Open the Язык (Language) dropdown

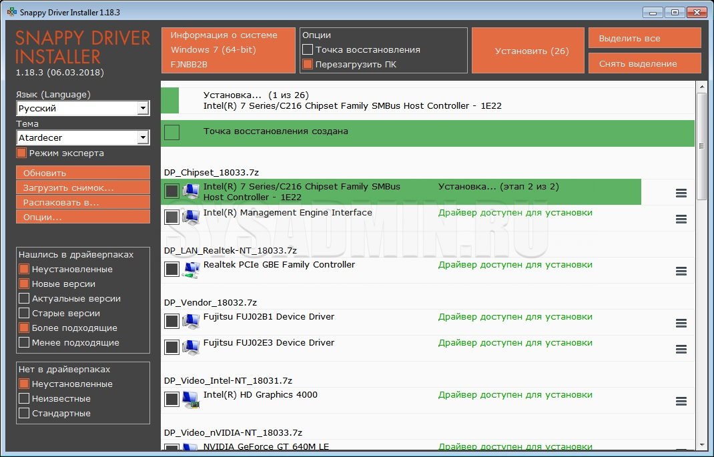click(142, 108)
